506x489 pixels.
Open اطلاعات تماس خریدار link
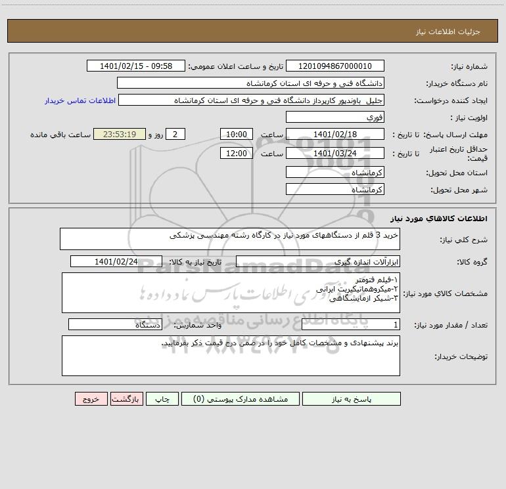point(80,100)
